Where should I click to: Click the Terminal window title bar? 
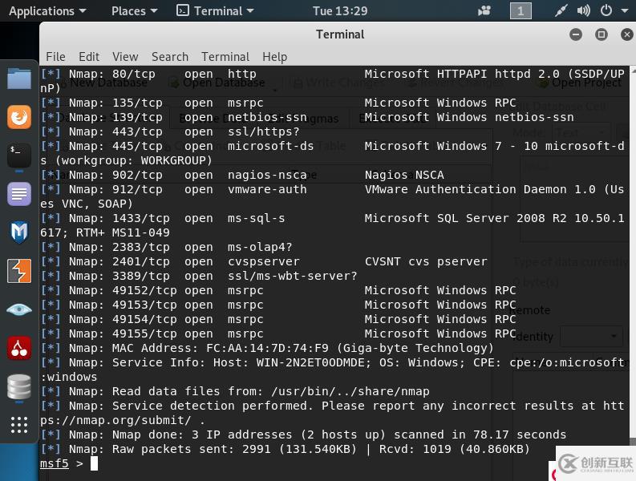tap(340, 34)
